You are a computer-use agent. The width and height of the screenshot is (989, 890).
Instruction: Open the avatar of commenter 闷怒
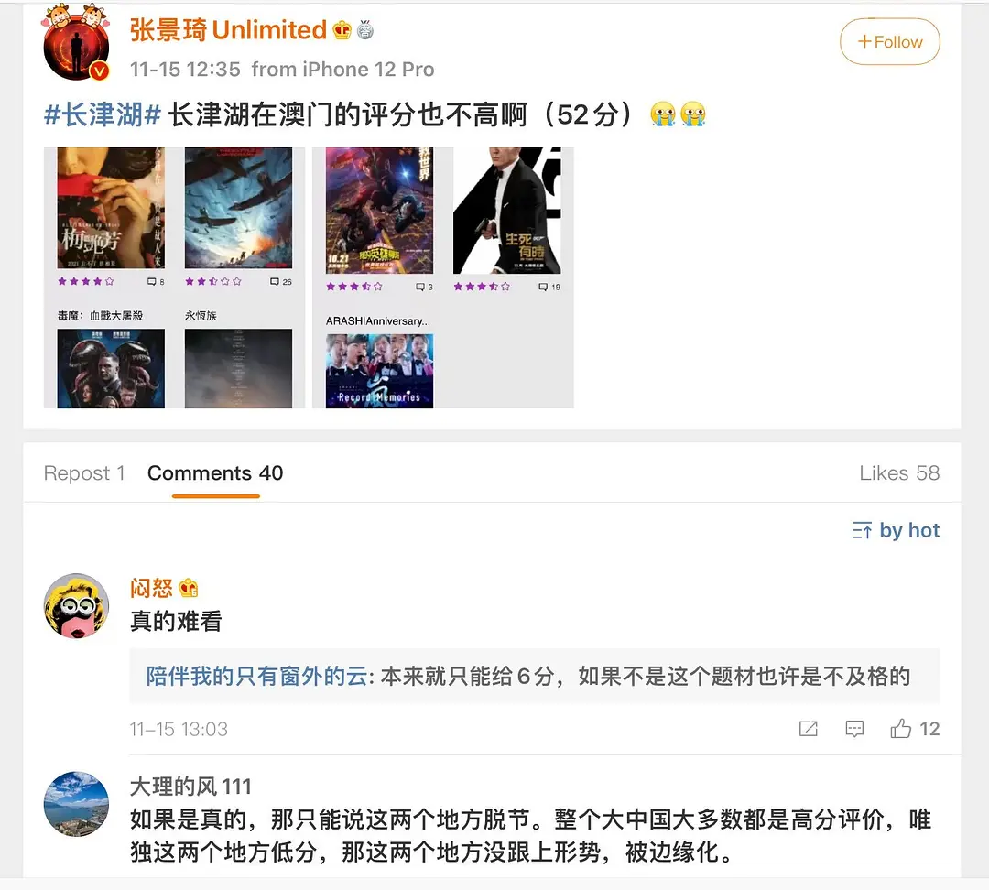tap(76, 606)
